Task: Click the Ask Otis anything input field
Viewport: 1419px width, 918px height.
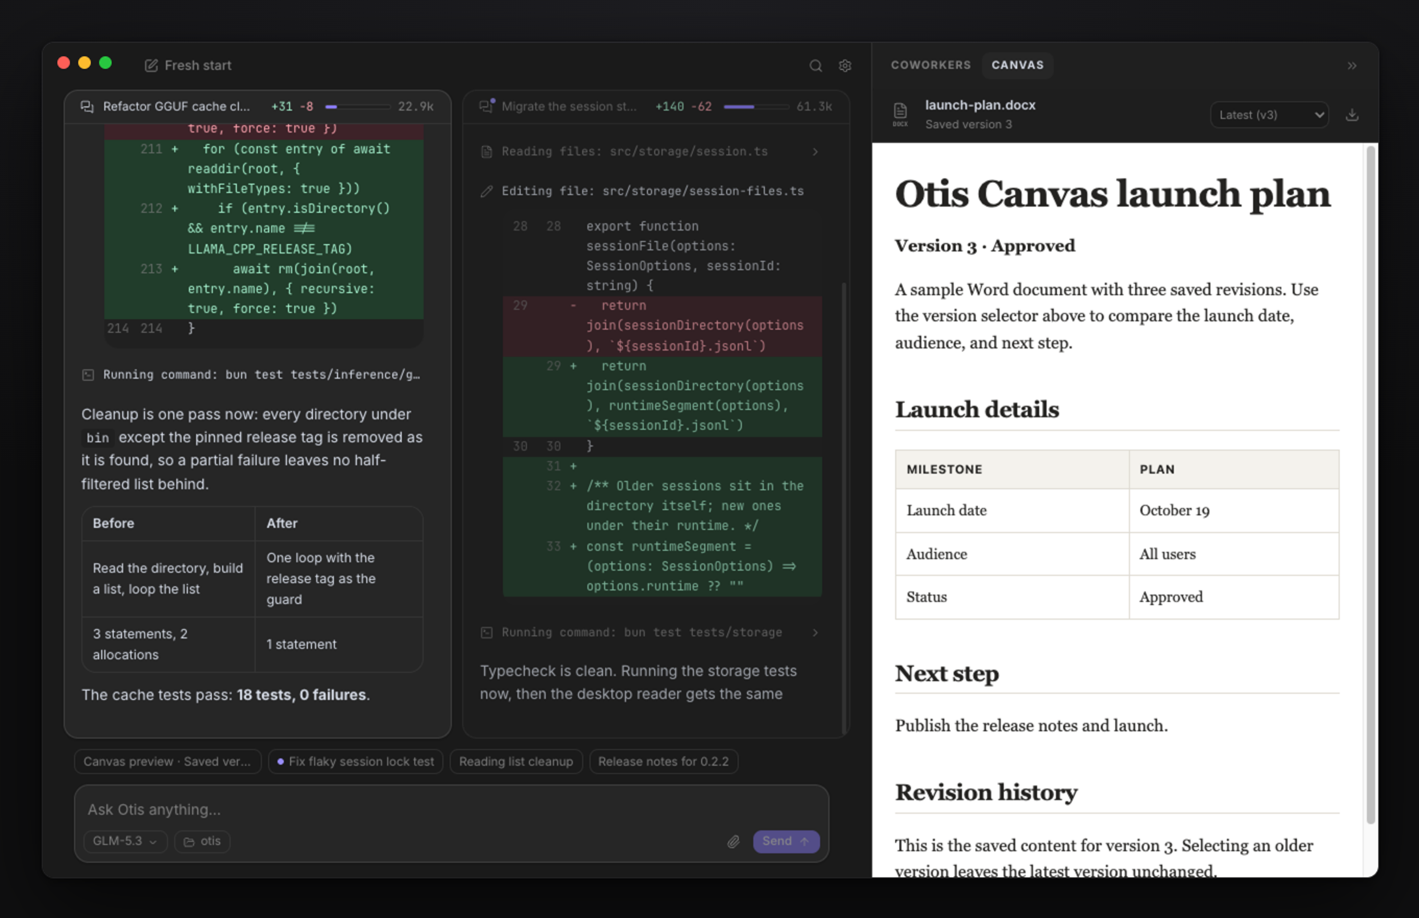Action: point(451,810)
